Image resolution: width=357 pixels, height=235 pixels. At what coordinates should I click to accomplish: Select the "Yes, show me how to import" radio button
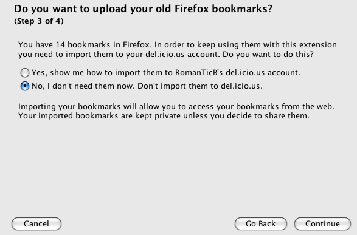(25, 73)
